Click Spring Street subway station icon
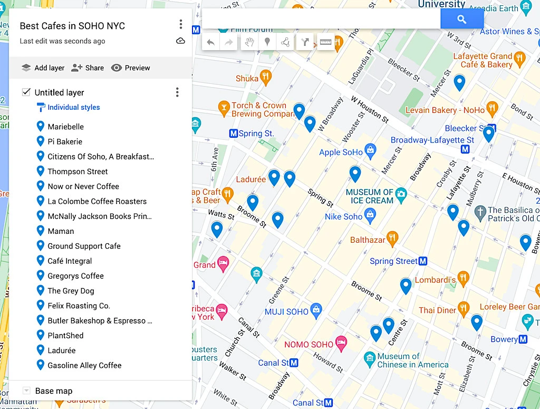The image size is (540, 409). tap(423, 261)
